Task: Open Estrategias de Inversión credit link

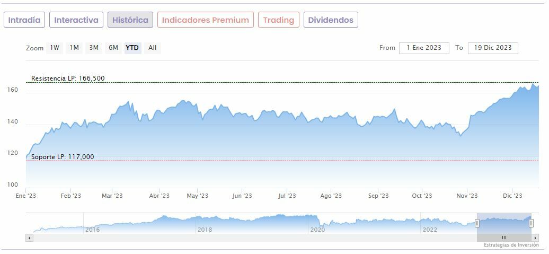Action: (511, 245)
